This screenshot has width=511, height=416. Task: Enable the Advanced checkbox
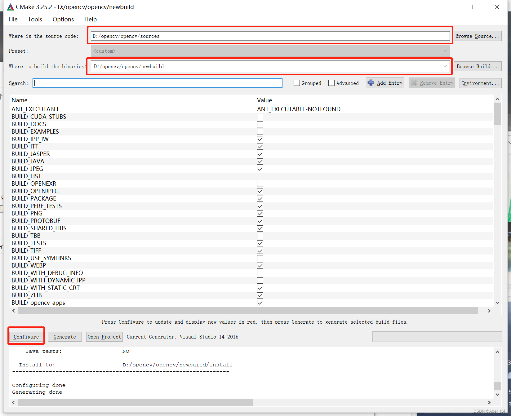[x=331, y=83]
